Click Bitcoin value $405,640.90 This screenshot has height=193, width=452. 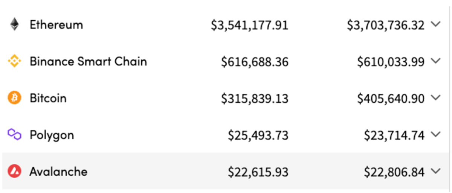[x=391, y=99]
